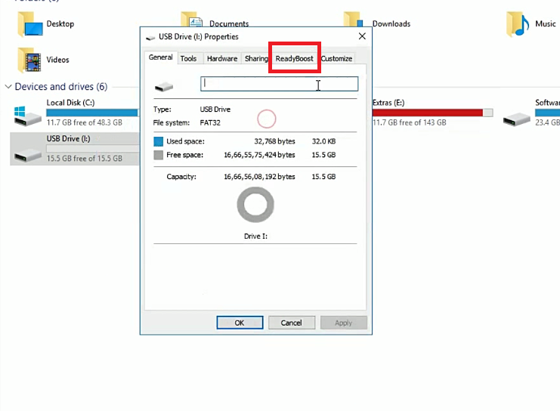Click the 'File system:' label
The height and width of the screenshot is (411, 560).
coord(172,123)
